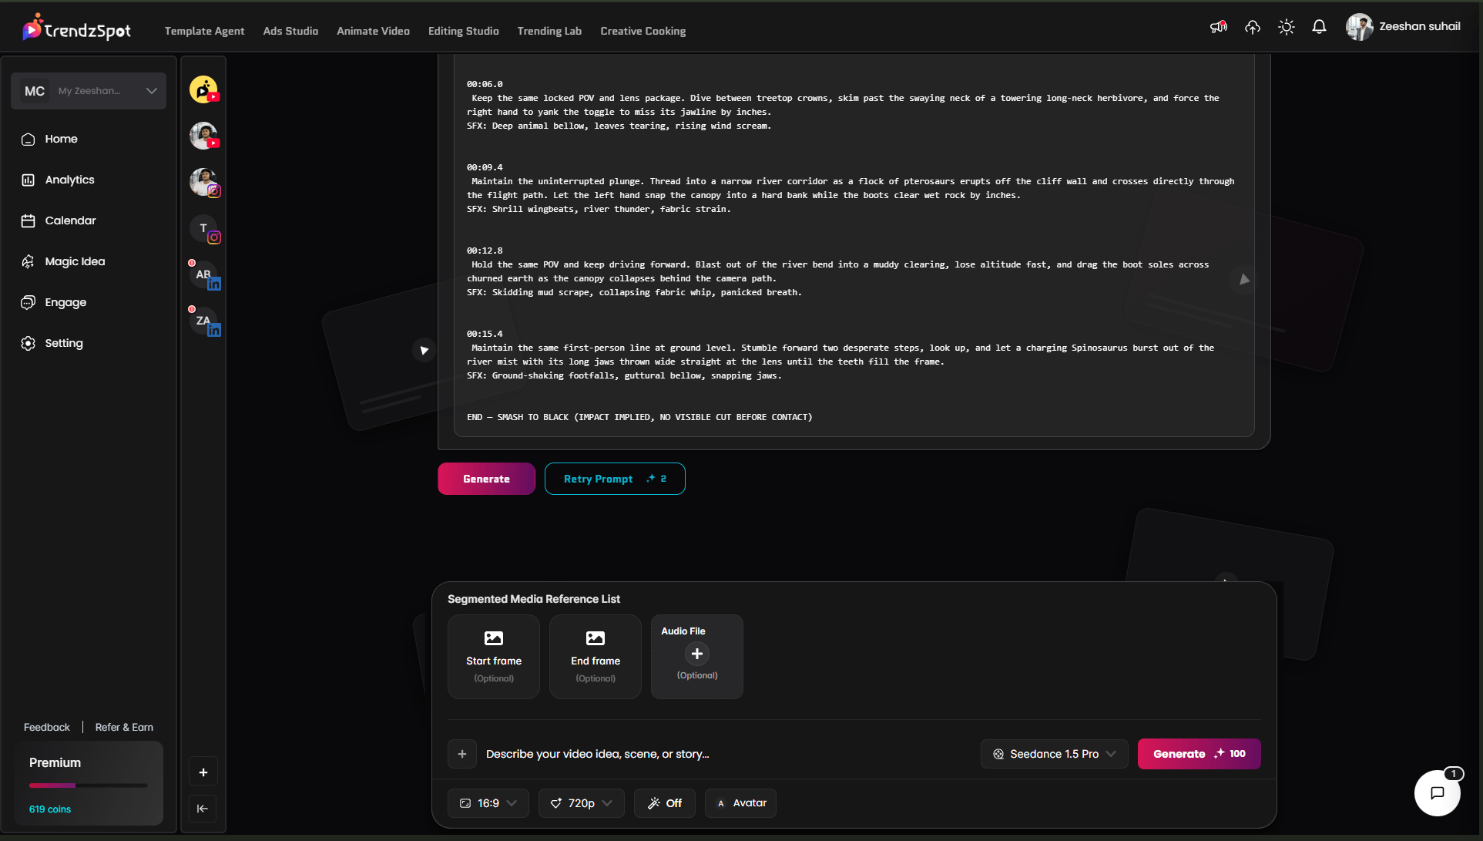The height and width of the screenshot is (841, 1483).
Task: Expand the My Zeeshan workspace dropdown
Action: tap(89, 91)
